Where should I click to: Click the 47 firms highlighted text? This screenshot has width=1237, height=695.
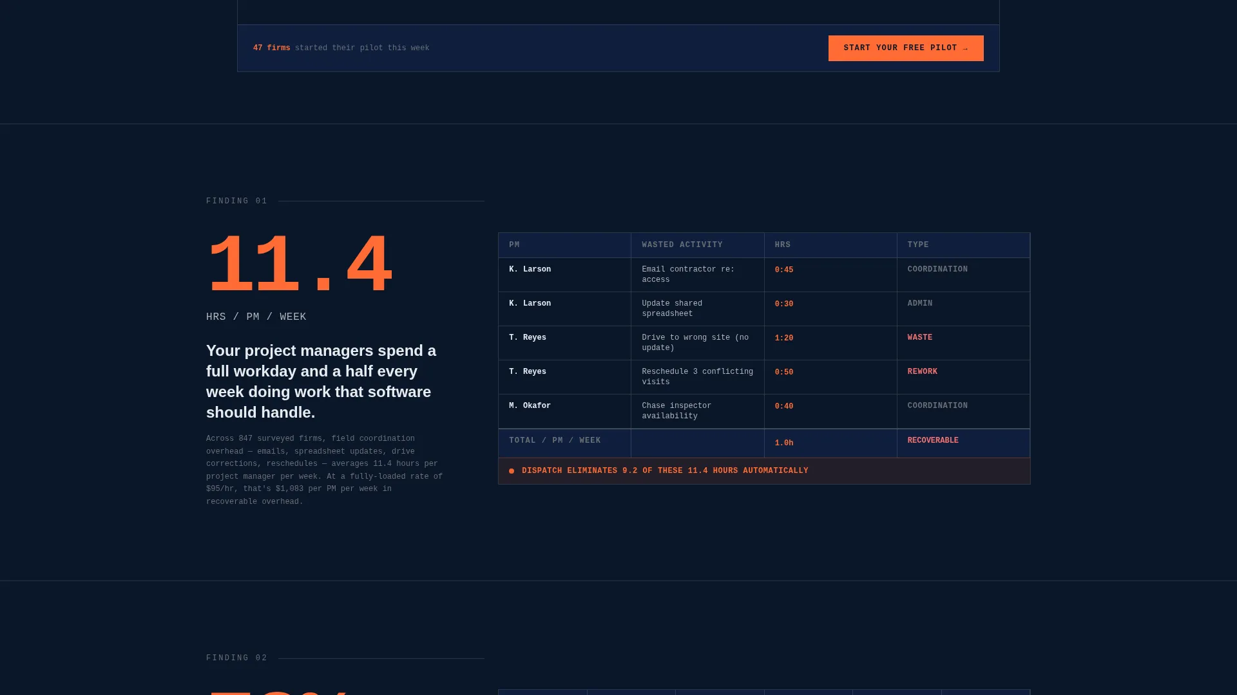[271, 48]
